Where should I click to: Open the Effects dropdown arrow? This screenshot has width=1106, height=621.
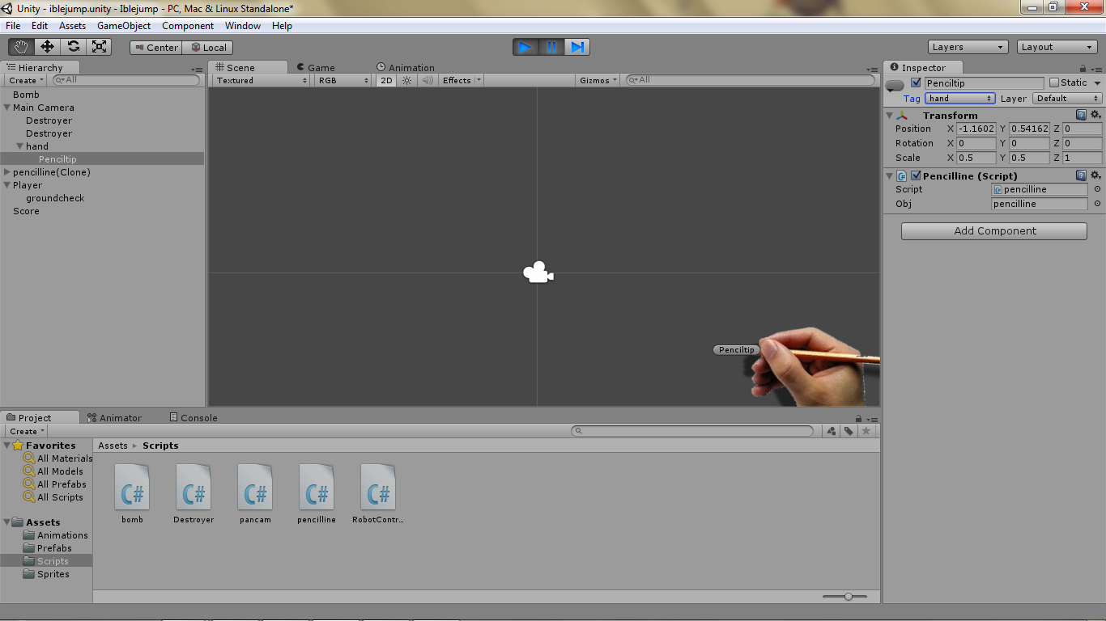pyautogui.click(x=479, y=80)
